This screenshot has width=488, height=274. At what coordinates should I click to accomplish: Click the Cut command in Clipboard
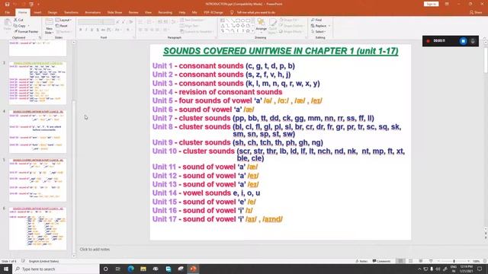[18, 20]
